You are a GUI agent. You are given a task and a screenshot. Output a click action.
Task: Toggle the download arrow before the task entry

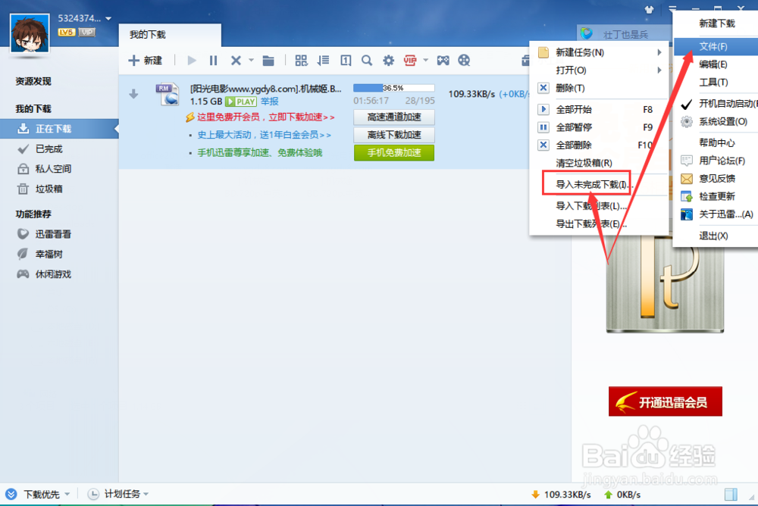point(134,94)
